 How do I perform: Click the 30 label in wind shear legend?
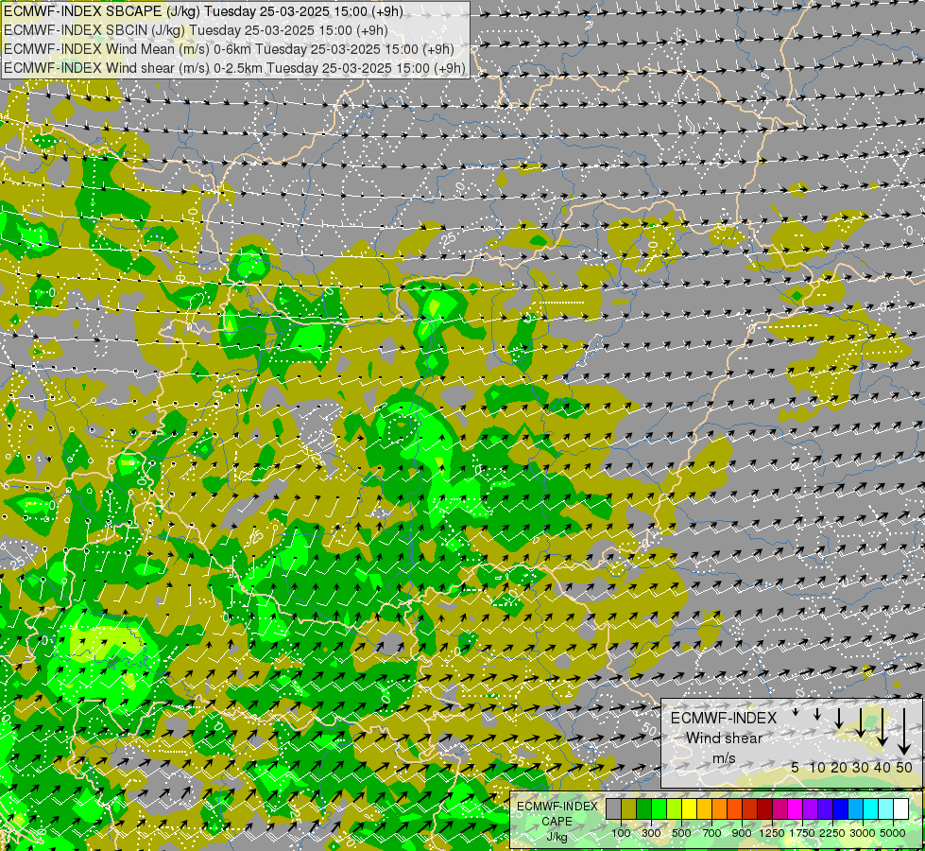861,767
